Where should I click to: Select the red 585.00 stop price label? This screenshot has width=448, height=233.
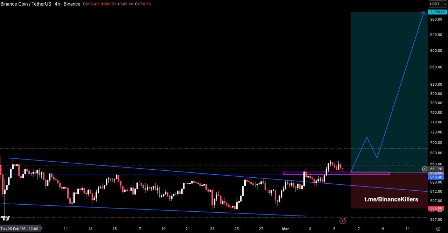[436, 208]
